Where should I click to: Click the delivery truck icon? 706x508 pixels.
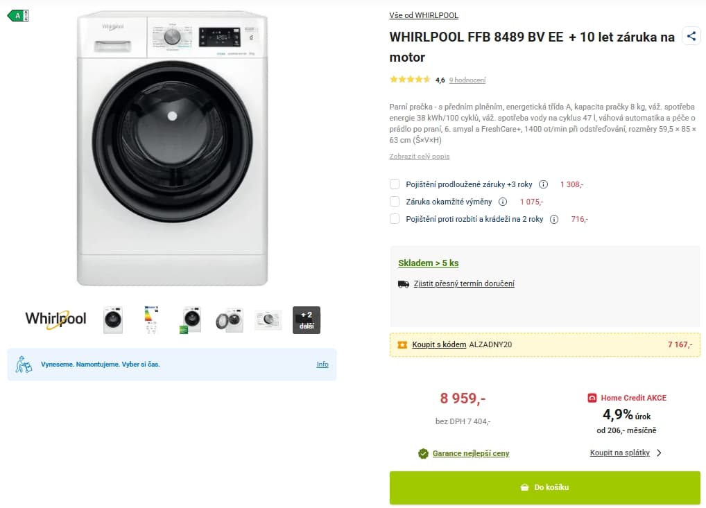[x=404, y=283]
